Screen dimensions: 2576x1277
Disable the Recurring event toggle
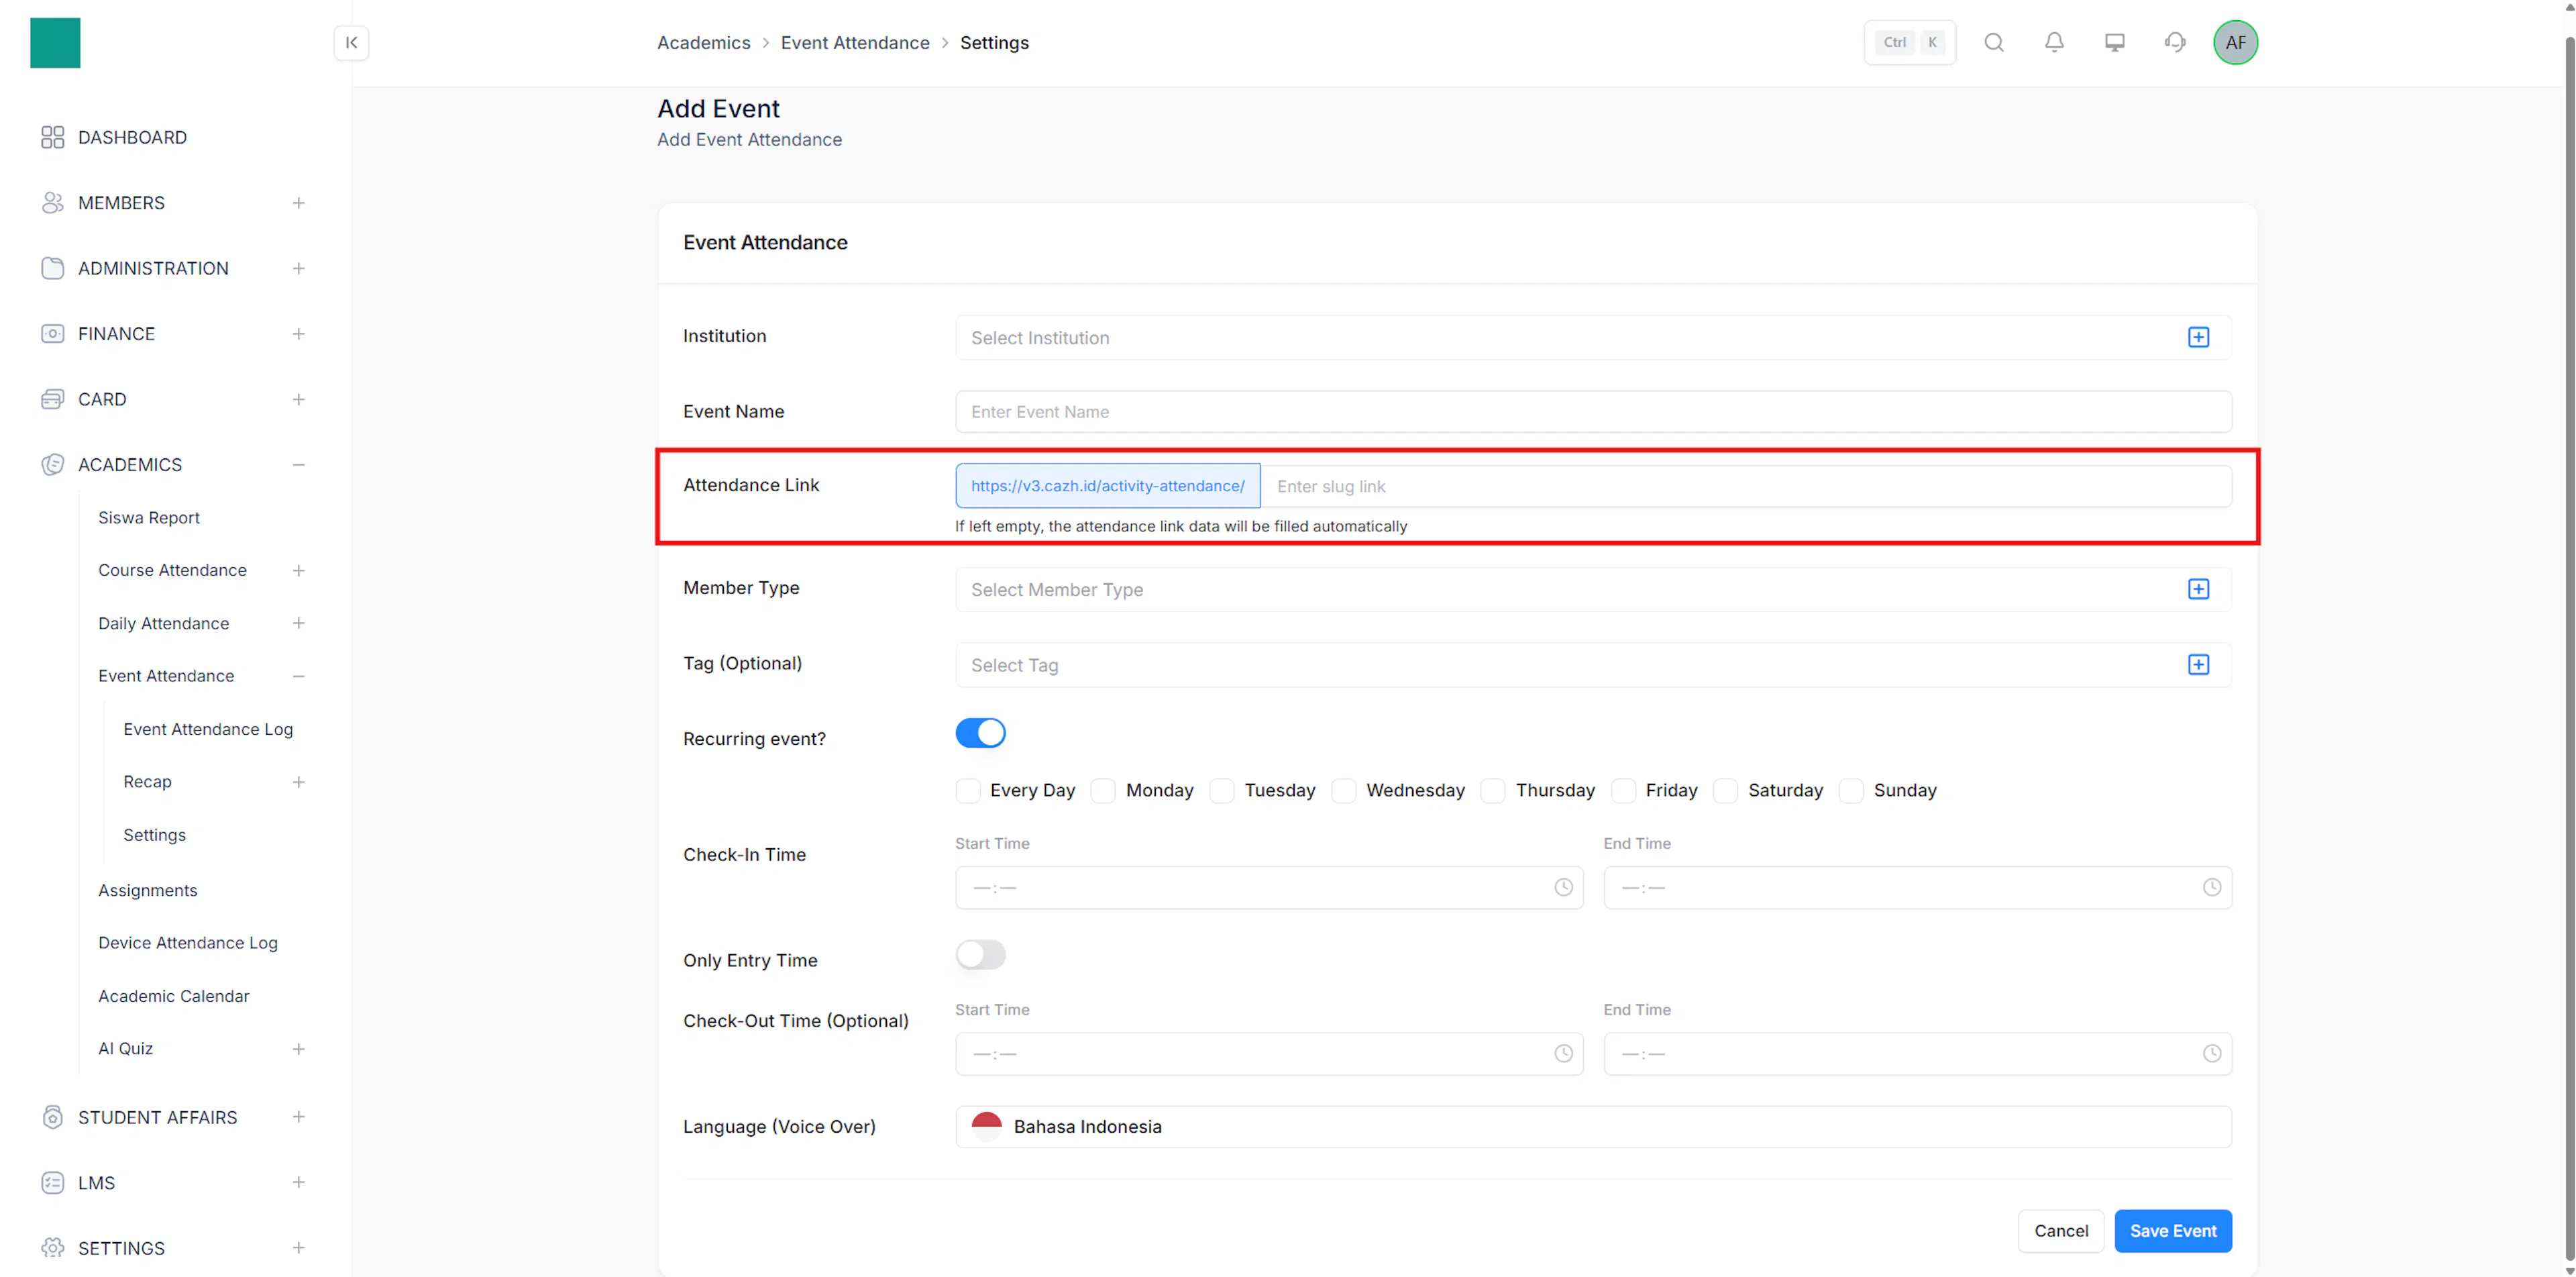[980, 733]
